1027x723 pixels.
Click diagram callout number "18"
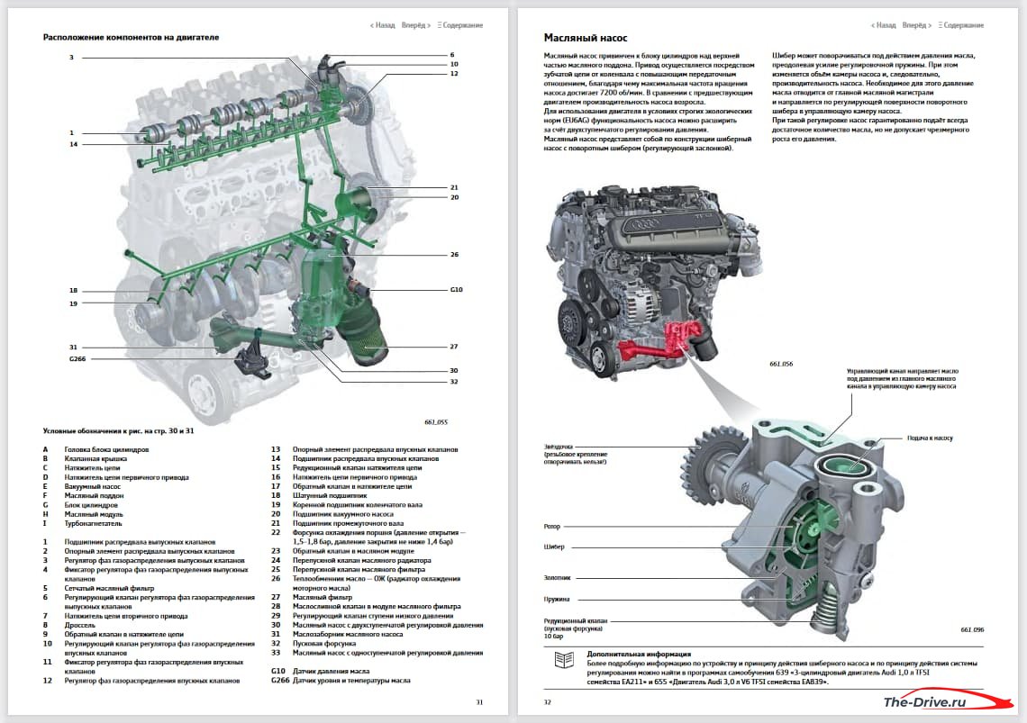[x=73, y=291]
